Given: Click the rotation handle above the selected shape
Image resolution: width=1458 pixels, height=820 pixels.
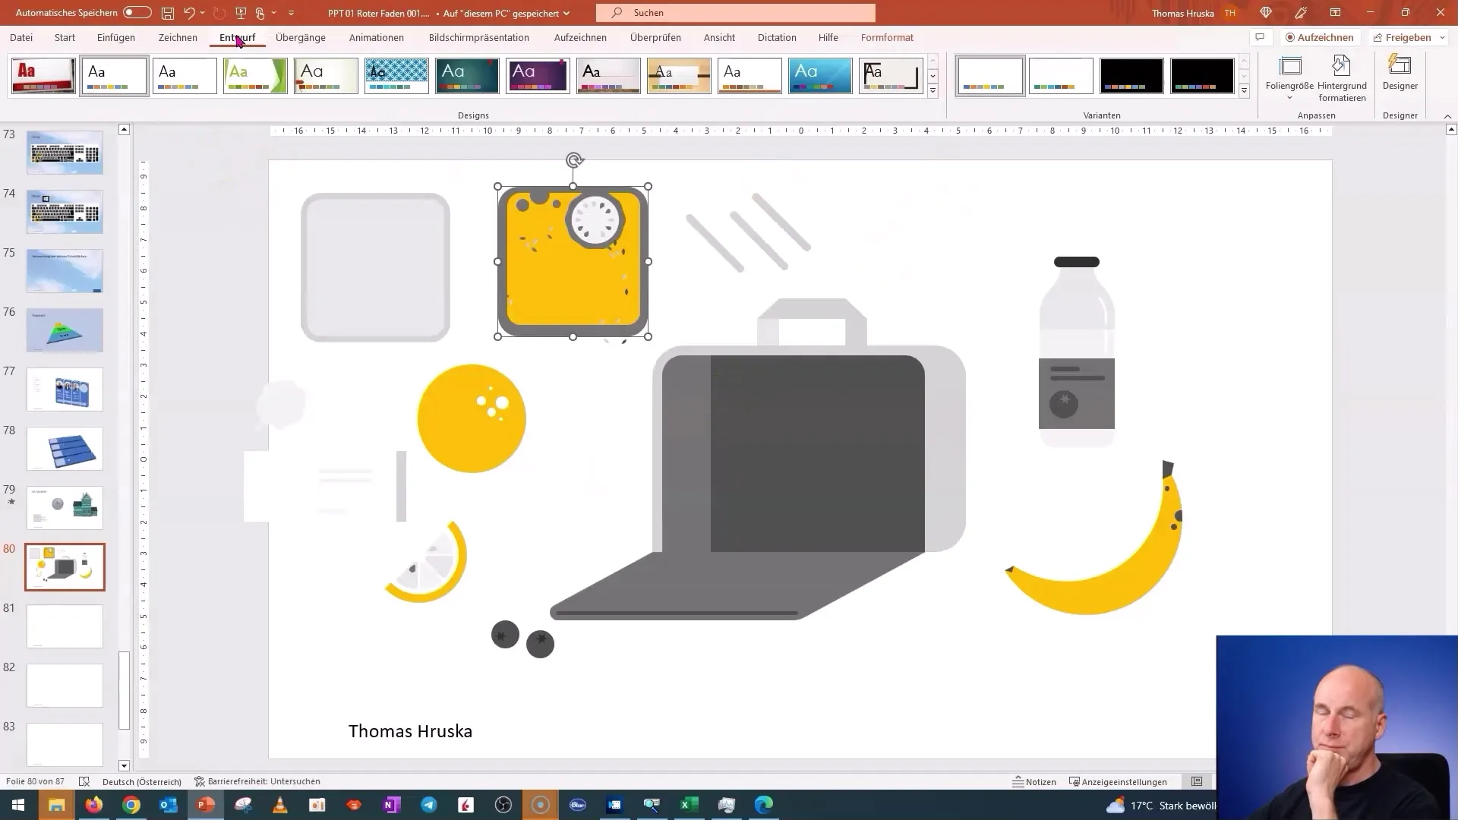Looking at the screenshot, I should (x=574, y=160).
